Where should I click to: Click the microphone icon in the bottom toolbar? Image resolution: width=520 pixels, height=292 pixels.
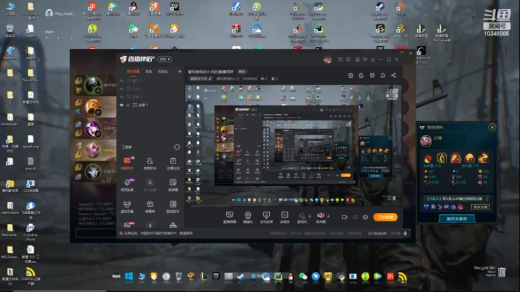(x=302, y=216)
